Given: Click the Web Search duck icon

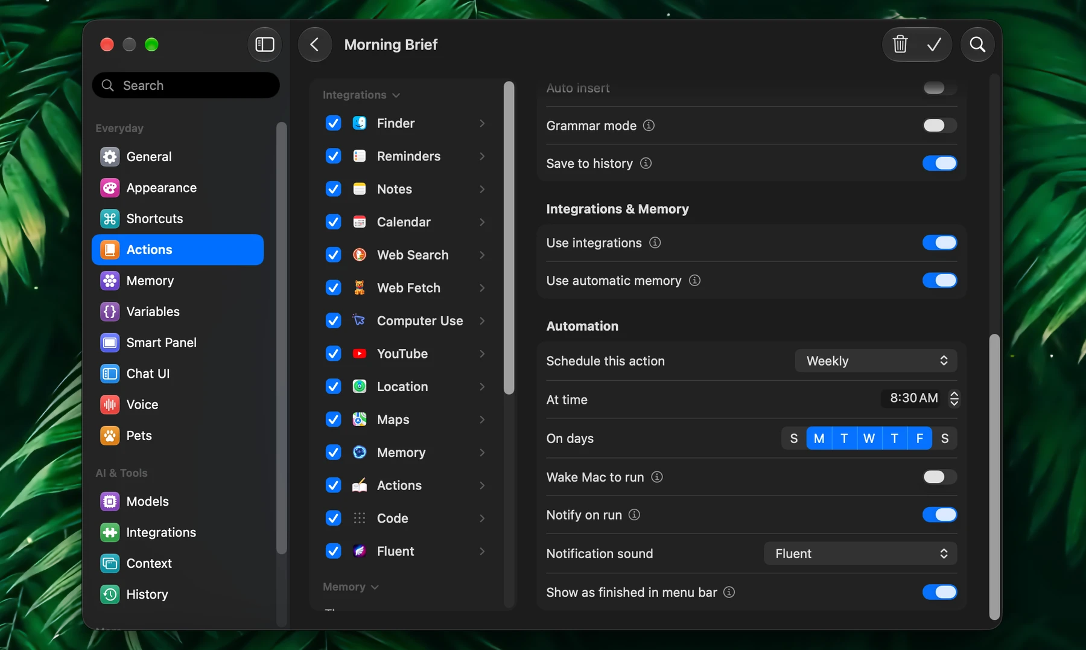Looking at the screenshot, I should pos(360,255).
